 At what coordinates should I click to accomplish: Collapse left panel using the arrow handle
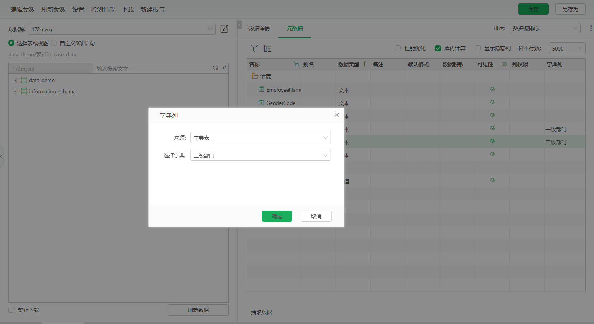click(239, 25)
